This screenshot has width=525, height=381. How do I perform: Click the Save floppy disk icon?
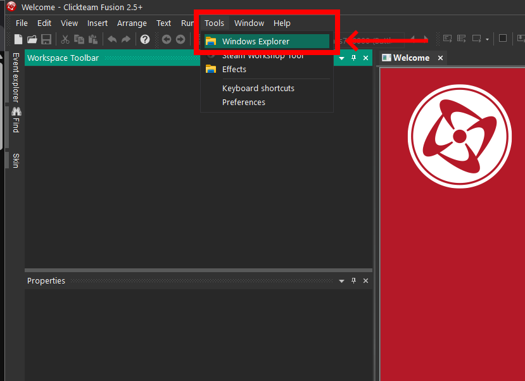[x=46, y=39]
